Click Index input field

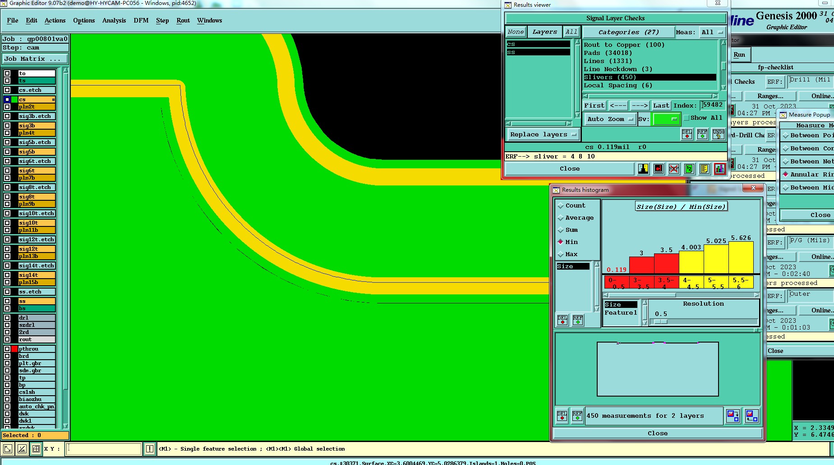(712, 105)
